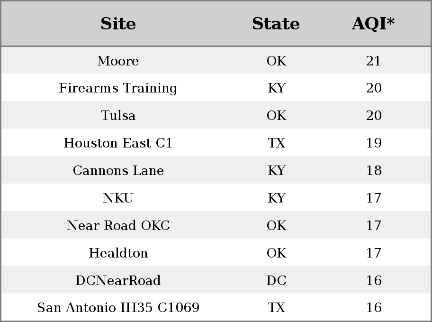Select the NKU site cell
The image size is (432, 322).
coord(118,198)
